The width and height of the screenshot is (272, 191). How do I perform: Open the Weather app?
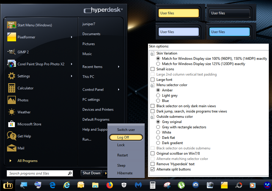[24, 112]
